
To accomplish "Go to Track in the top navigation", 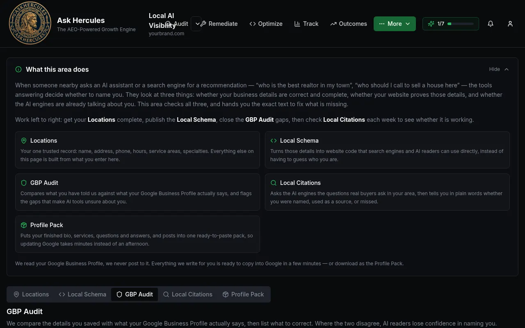I will click(x=306, y=24).
